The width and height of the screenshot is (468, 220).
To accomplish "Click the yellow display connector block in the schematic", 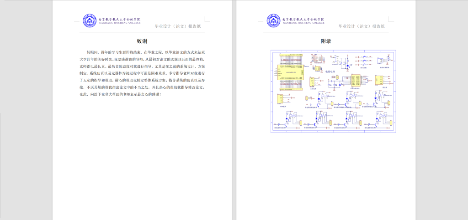I will pyautogui.click(x=379, y=80).
